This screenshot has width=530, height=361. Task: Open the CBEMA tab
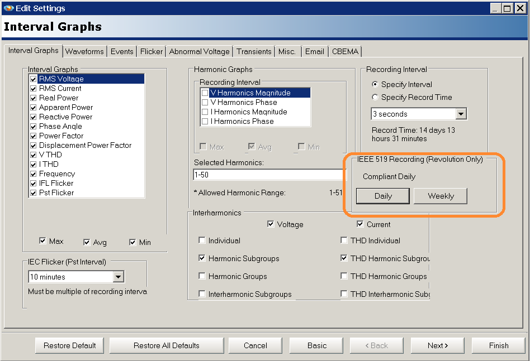pos(345,51)
